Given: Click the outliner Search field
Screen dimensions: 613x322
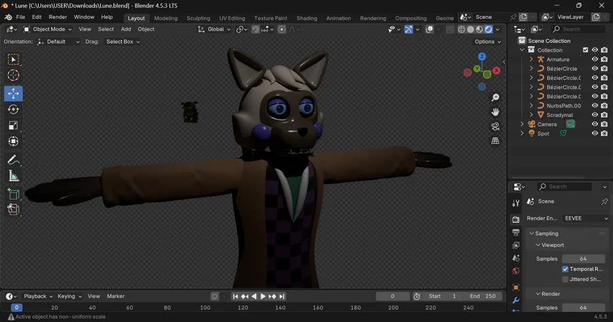Looking at the screenshot, I should pyautogui.click(x=578, y=29).
